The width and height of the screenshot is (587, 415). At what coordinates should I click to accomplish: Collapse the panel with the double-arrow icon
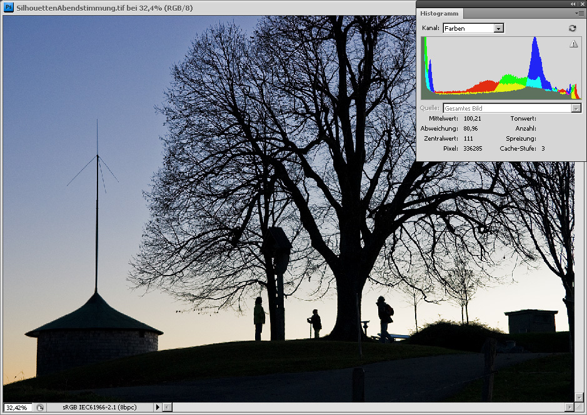[x=573, y=4]
